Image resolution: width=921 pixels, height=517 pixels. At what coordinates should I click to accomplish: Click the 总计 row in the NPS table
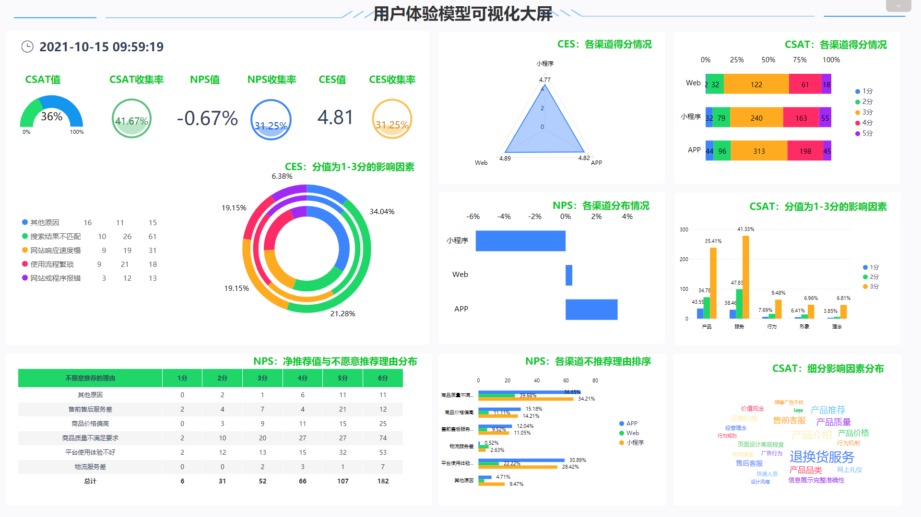coord(89,481)
